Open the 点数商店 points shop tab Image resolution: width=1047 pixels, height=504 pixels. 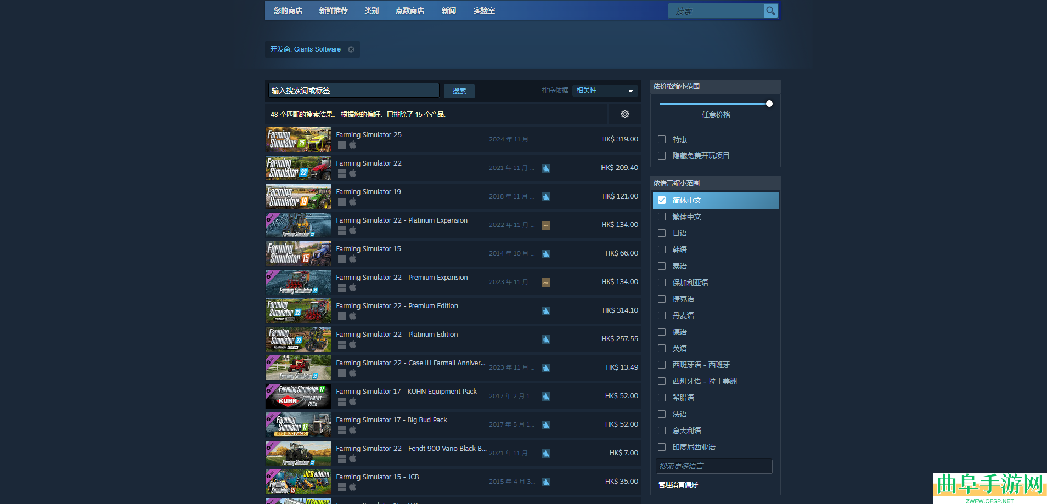[409, 10]
